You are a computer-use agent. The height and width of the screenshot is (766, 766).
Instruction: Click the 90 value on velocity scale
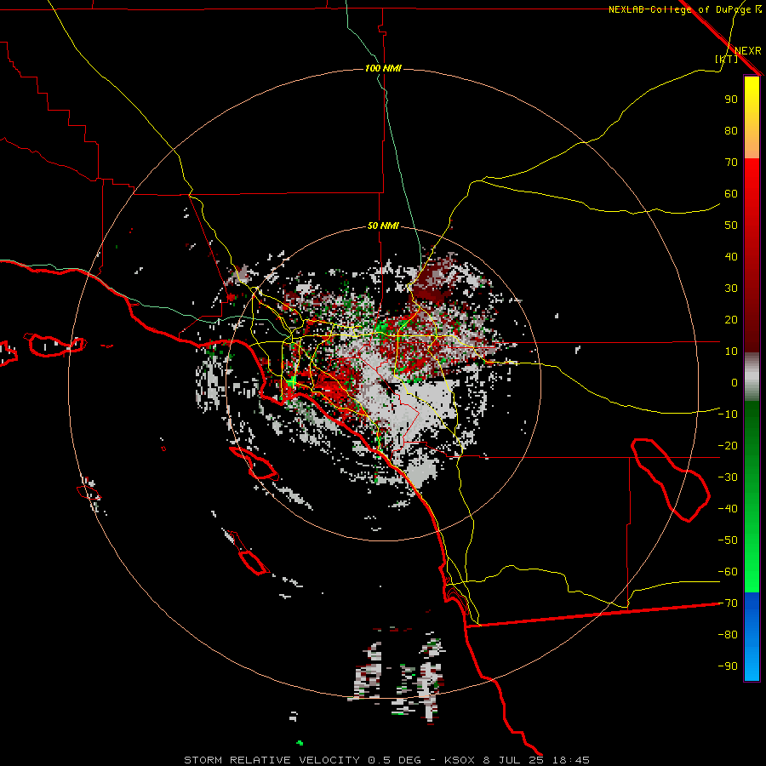(731, 100)
